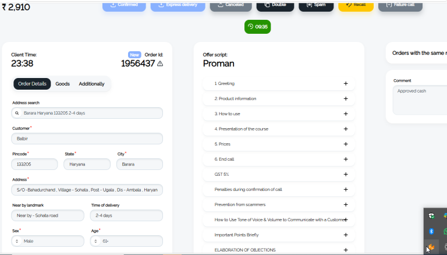Click the client time 23:38
The width and height of the screenshot is (447, 255).
click(x=22, y=63)
